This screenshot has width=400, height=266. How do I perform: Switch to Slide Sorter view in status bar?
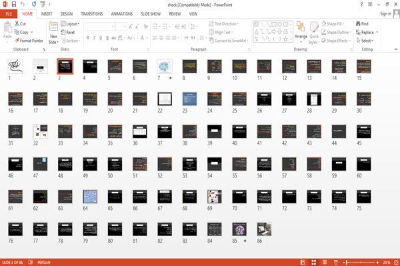314,262
